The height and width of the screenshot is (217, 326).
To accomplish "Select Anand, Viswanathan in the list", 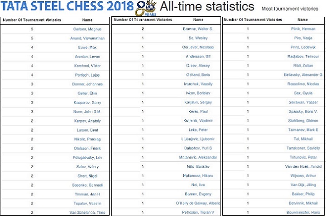I will coord(88,38).
